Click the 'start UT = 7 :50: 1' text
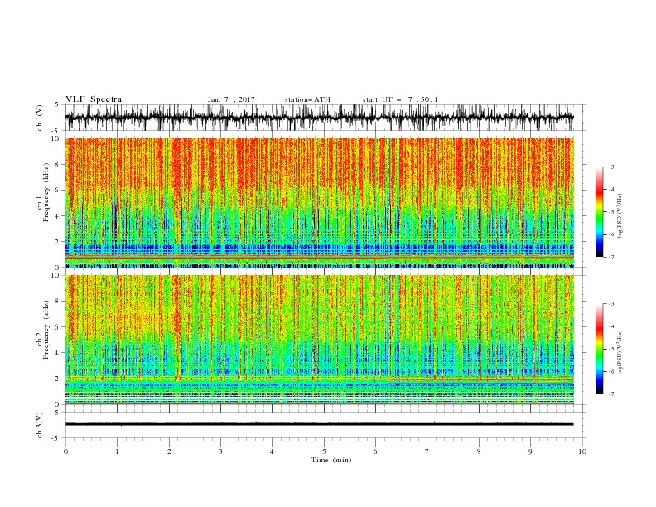 coord(400,99)
